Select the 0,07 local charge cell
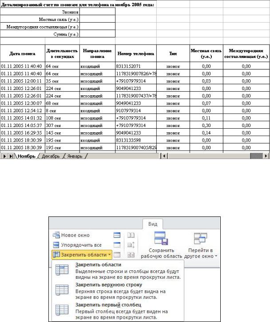This screenshot has width=270, height=322. pos(206,103)
